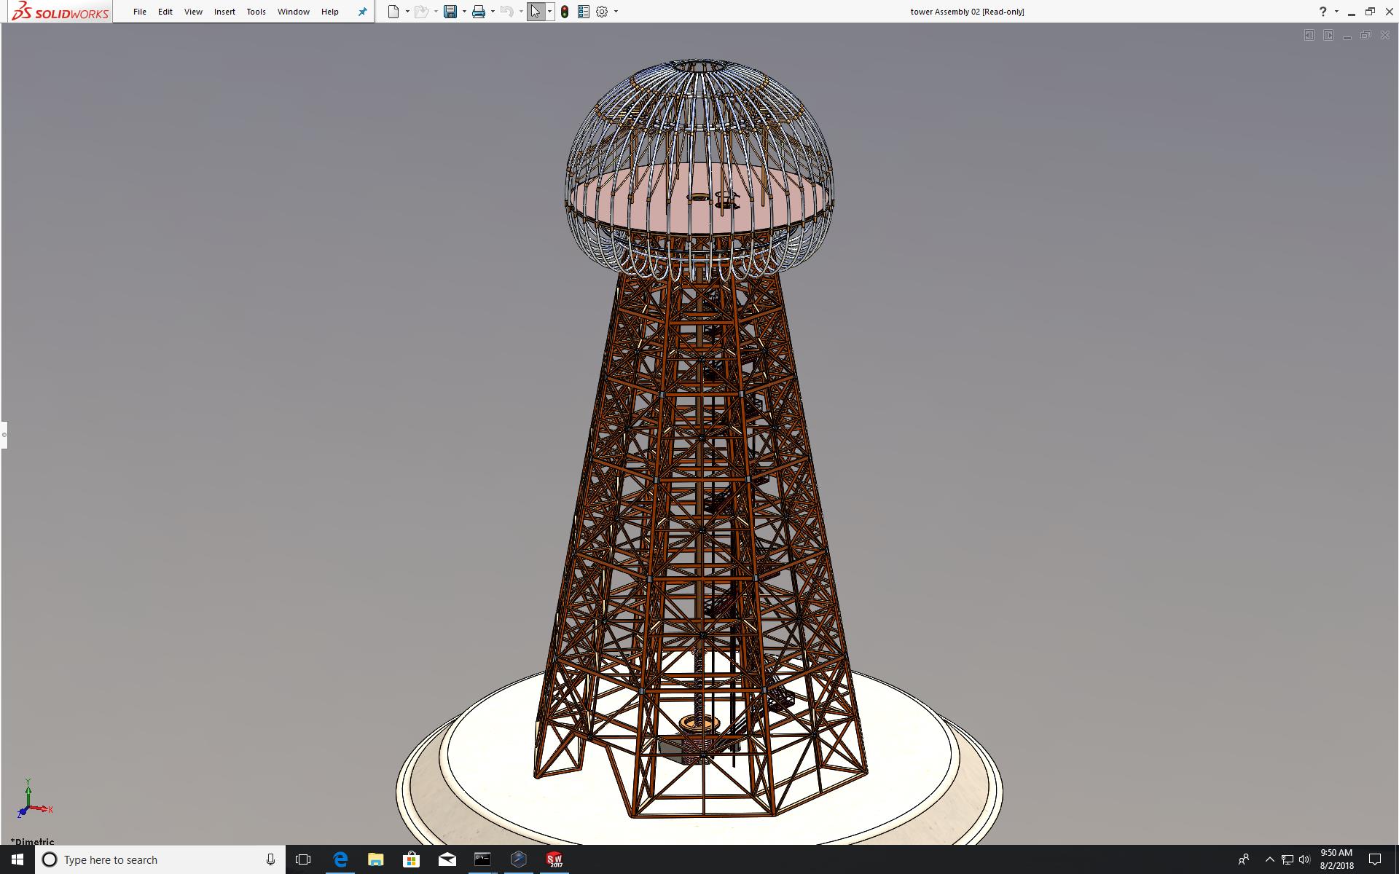Open the Help dropdown arrow
Image resolution: width=1399 pixels, height=874 pixels.
[x=1336, y=12]
